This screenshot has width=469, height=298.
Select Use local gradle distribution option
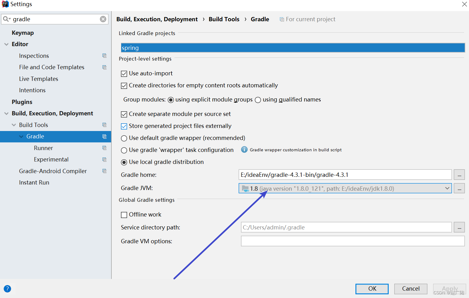(124, 162)
